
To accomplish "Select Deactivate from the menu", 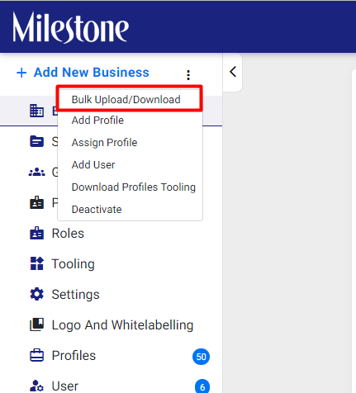I will [97, 210].
